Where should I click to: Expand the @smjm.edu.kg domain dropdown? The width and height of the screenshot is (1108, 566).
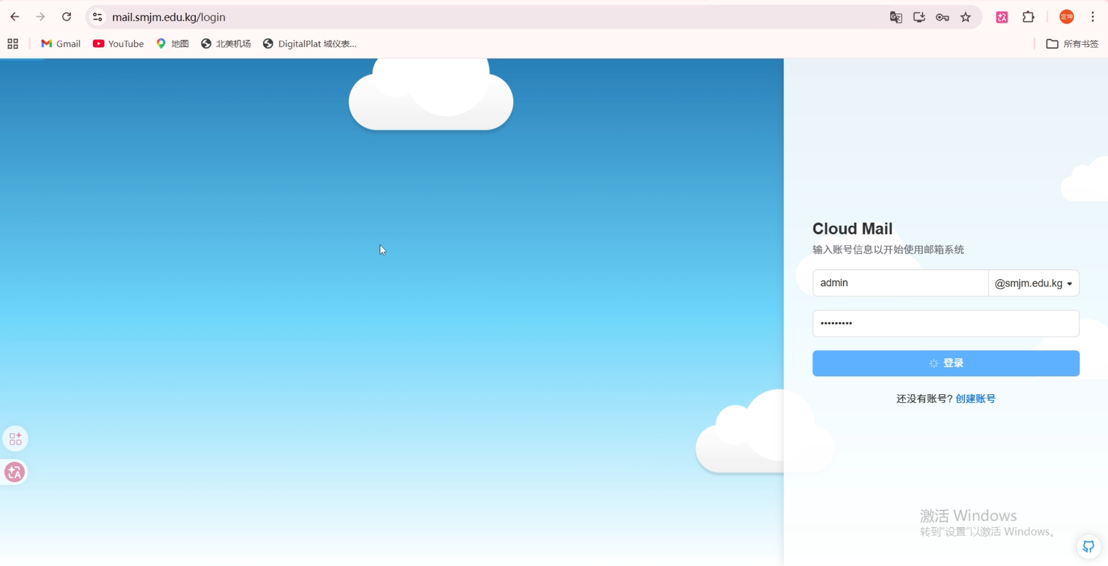[1034, 283]
